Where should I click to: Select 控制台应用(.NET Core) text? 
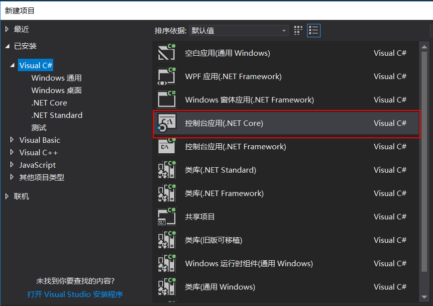click(224, 123)
